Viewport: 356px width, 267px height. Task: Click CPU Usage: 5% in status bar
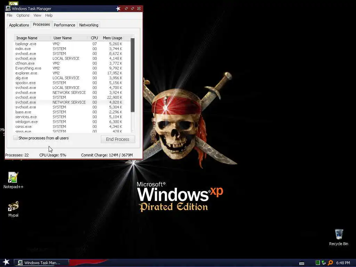[53, 155]
